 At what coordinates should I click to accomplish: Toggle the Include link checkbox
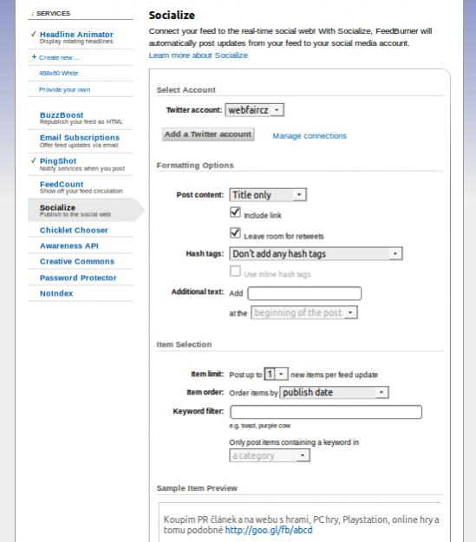pyautogui.click(x=235, y=212)
